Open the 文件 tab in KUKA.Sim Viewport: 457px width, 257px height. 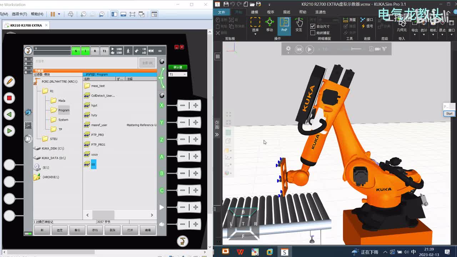click(221, 12)
